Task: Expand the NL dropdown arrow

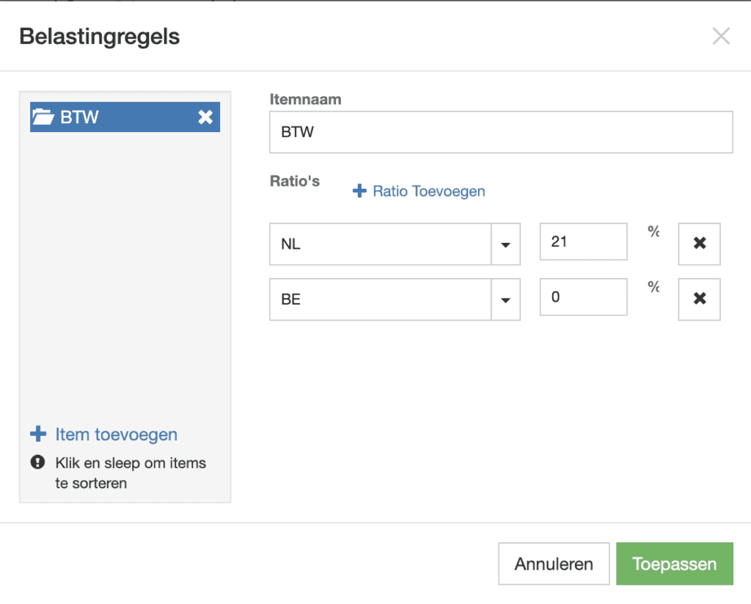Action: pos(505,244)
